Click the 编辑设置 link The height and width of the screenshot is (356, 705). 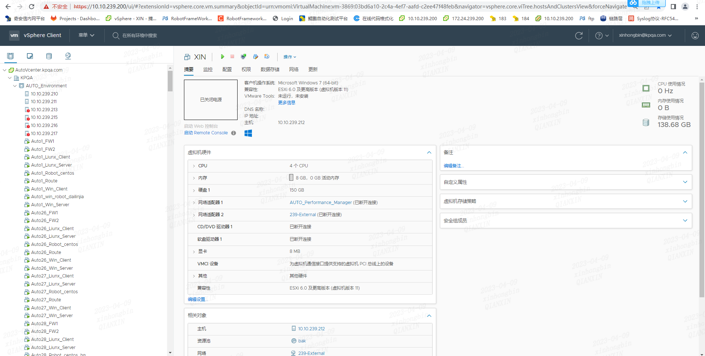pyautogui.click(x=198, y=299)
